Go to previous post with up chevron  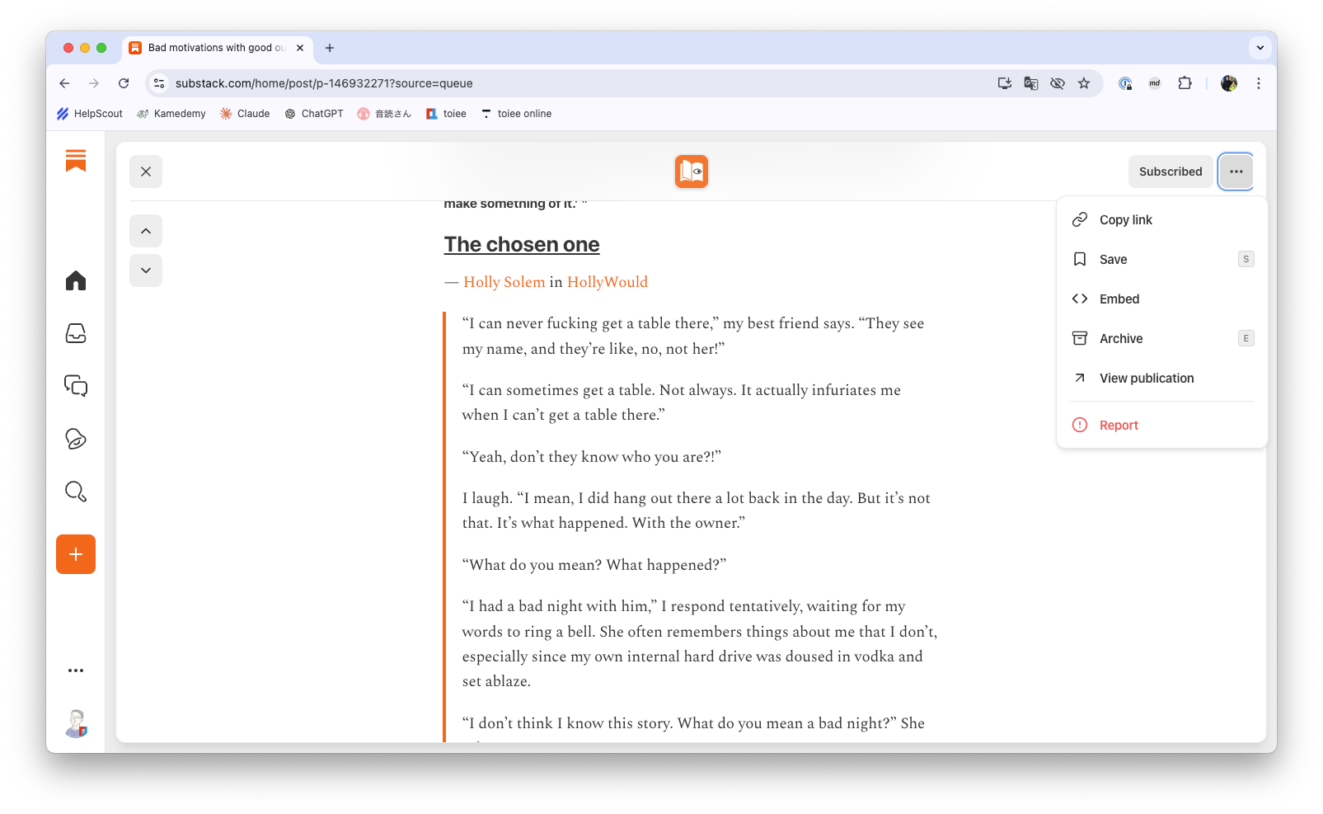[x=146, y=231]
